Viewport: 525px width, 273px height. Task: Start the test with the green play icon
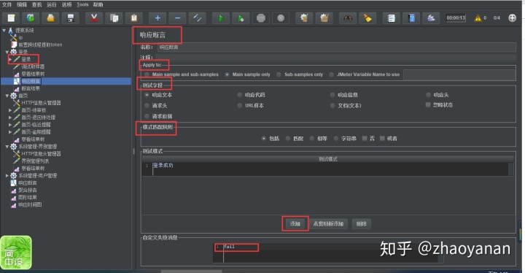221,18
